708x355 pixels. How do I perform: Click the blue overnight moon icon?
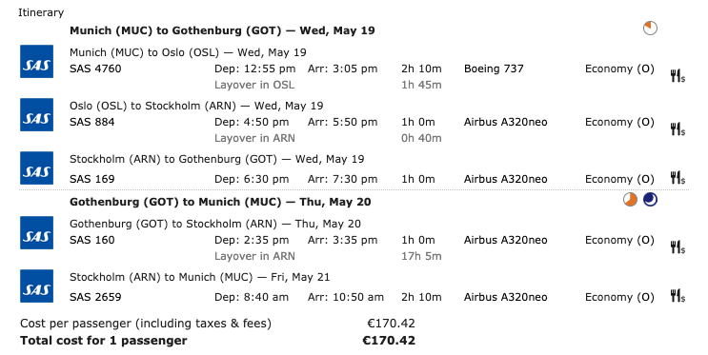(x=650, y=199)
